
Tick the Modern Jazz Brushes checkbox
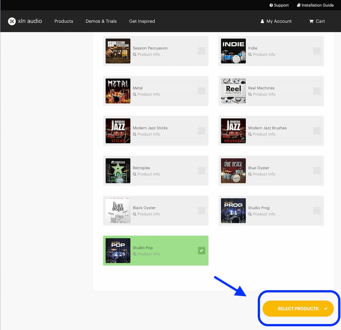coord(317,131)
